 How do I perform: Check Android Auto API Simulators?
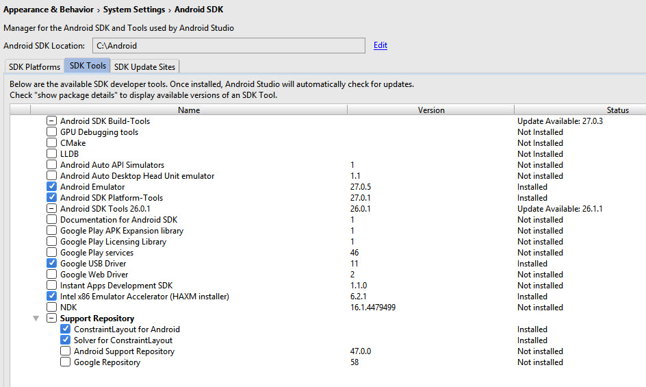(51, 164)
